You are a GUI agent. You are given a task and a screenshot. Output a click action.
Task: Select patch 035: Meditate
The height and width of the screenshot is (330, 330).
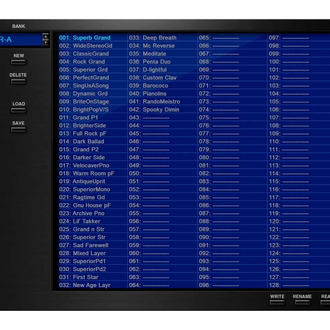(162, 54)
